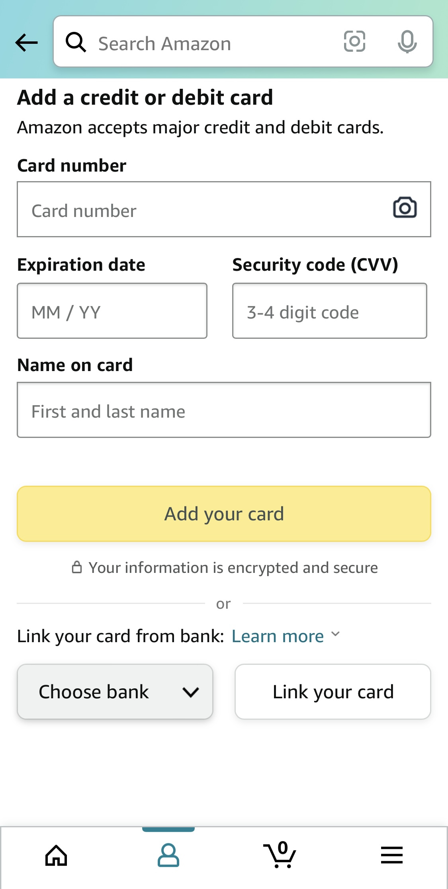Tap the search magnifier icon
Image resolution: width=448 pixels, height=889 pixels.
pos(76,42)
